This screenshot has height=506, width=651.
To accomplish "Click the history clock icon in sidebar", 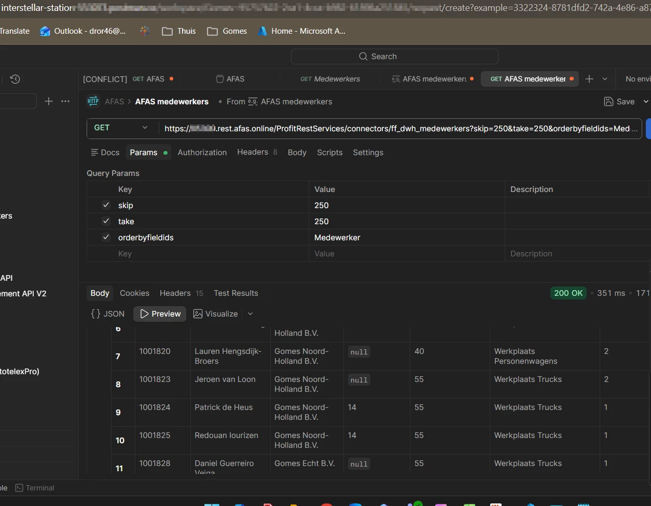I will pos(15,79).
